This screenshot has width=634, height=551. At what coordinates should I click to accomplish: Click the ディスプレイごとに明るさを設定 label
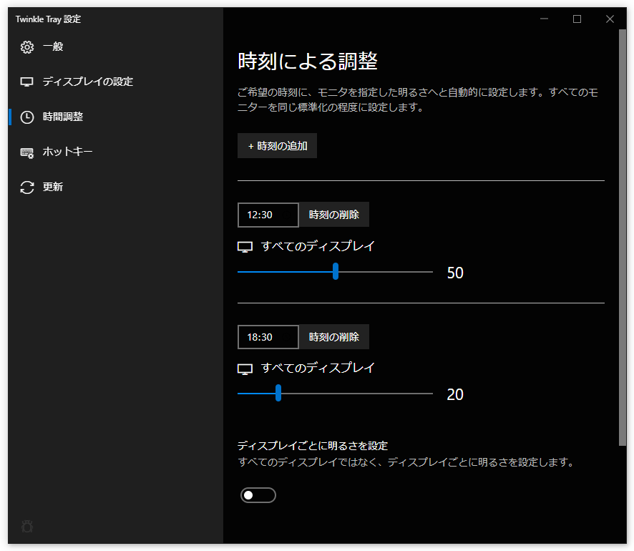[x=313, y=446]
